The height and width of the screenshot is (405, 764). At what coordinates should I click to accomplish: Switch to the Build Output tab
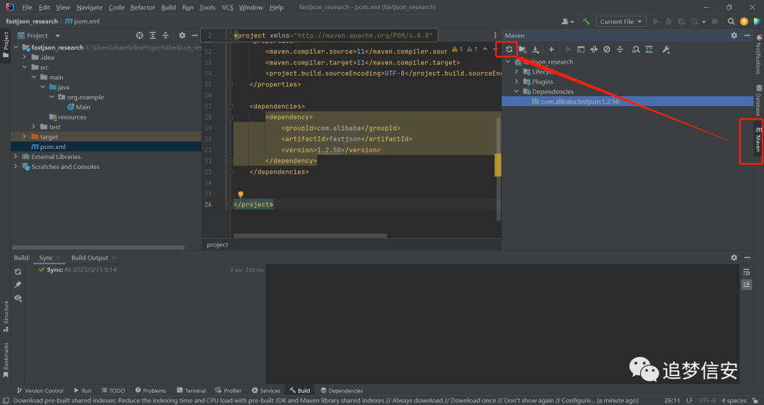click(x=90, y=257)
